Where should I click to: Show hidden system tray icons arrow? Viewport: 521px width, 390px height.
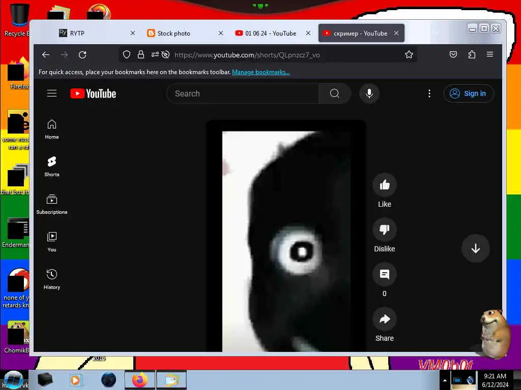click(445, 380)
